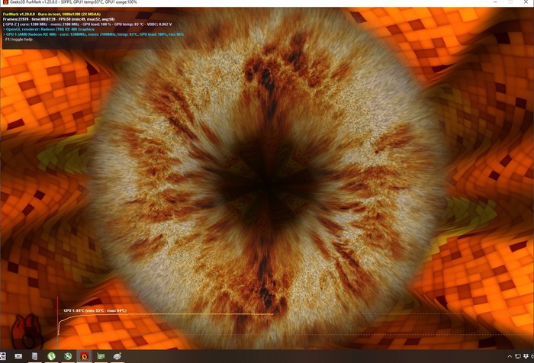Screen dimensions: 534x363
Task: Click the Frames and FPS statistics line
Action: [x=59, y=19]
